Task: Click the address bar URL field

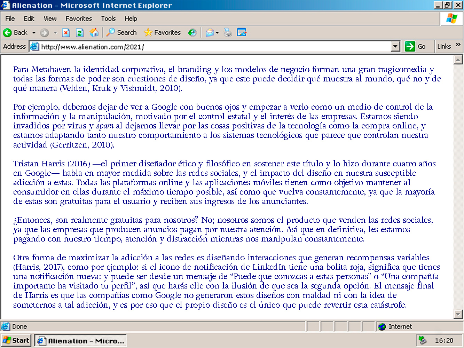Action: pyautogui.click(x=209, y=47)
